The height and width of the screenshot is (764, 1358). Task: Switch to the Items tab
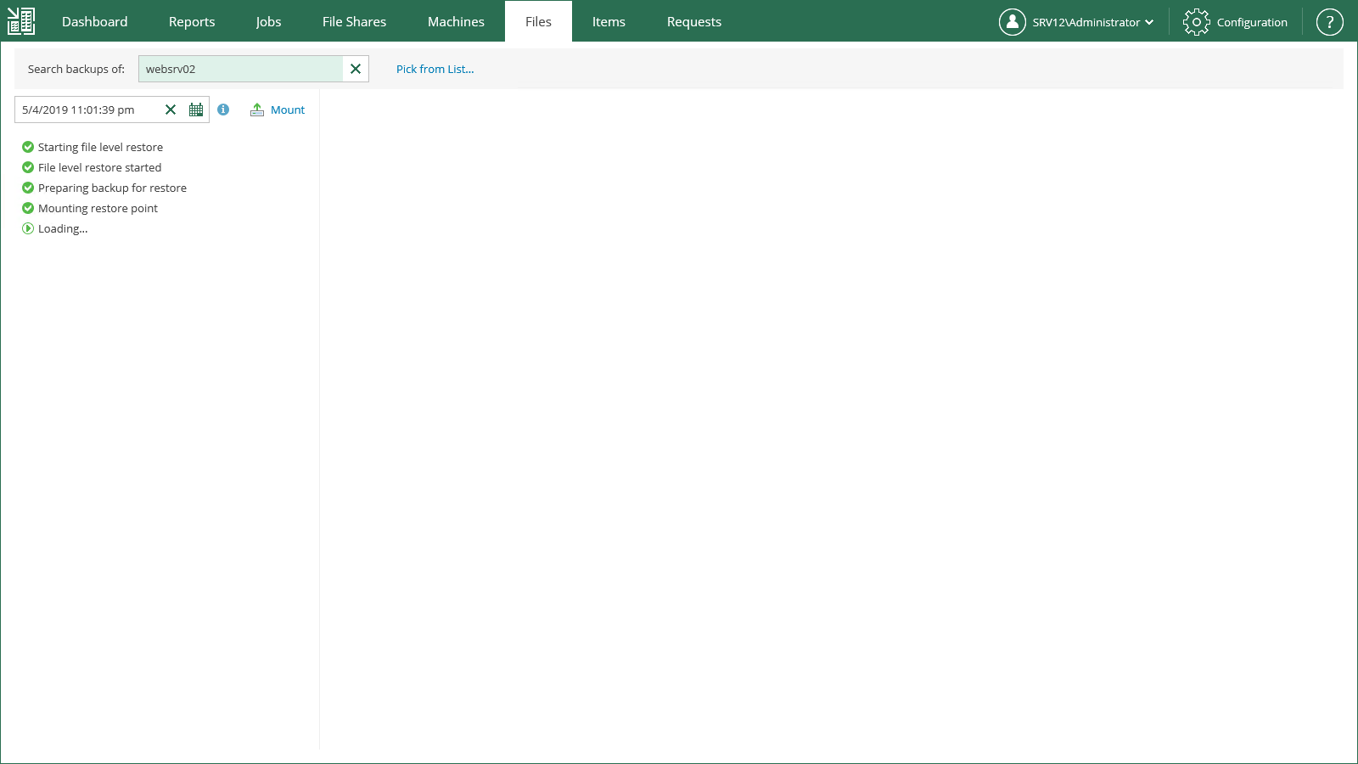(609, 21)
